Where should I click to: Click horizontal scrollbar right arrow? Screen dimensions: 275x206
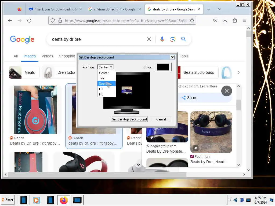pos(244,174)
